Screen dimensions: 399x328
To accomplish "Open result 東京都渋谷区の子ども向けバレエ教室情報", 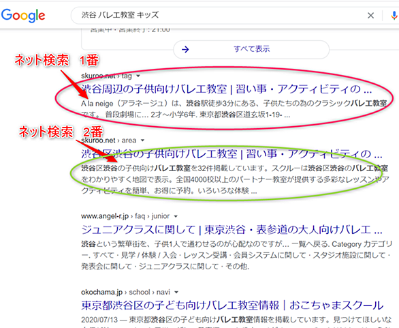I will click(x=232, y=305).
